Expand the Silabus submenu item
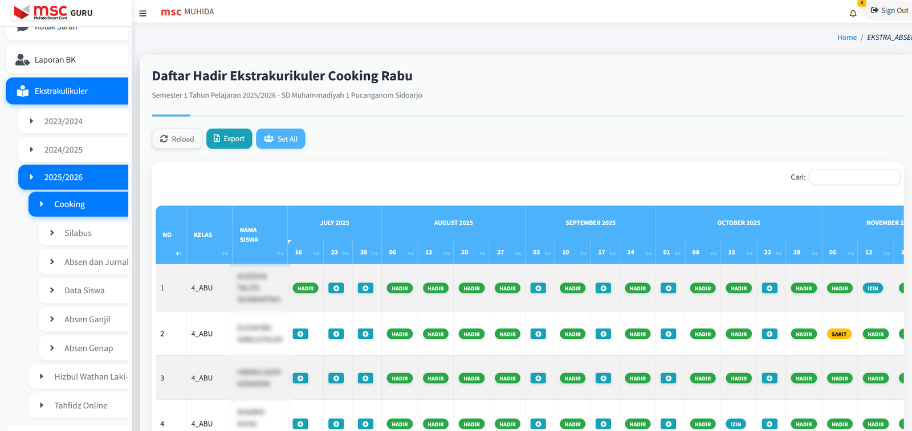 (x=78, y=233)
